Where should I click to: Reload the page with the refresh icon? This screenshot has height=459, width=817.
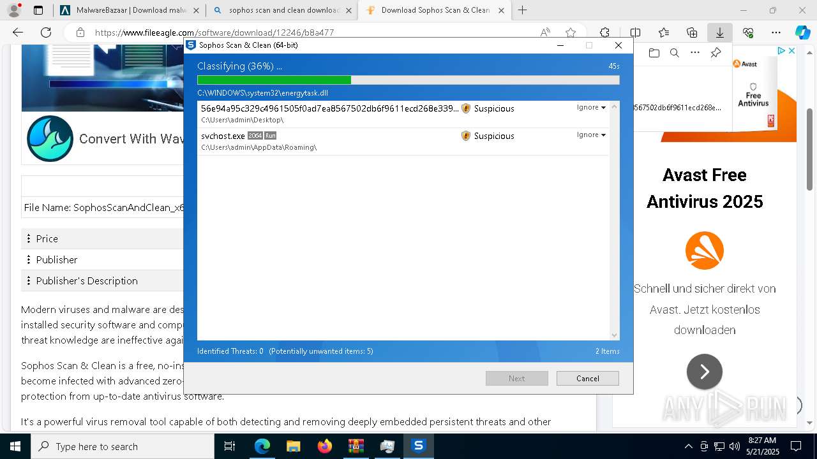(x=46, y=33)
